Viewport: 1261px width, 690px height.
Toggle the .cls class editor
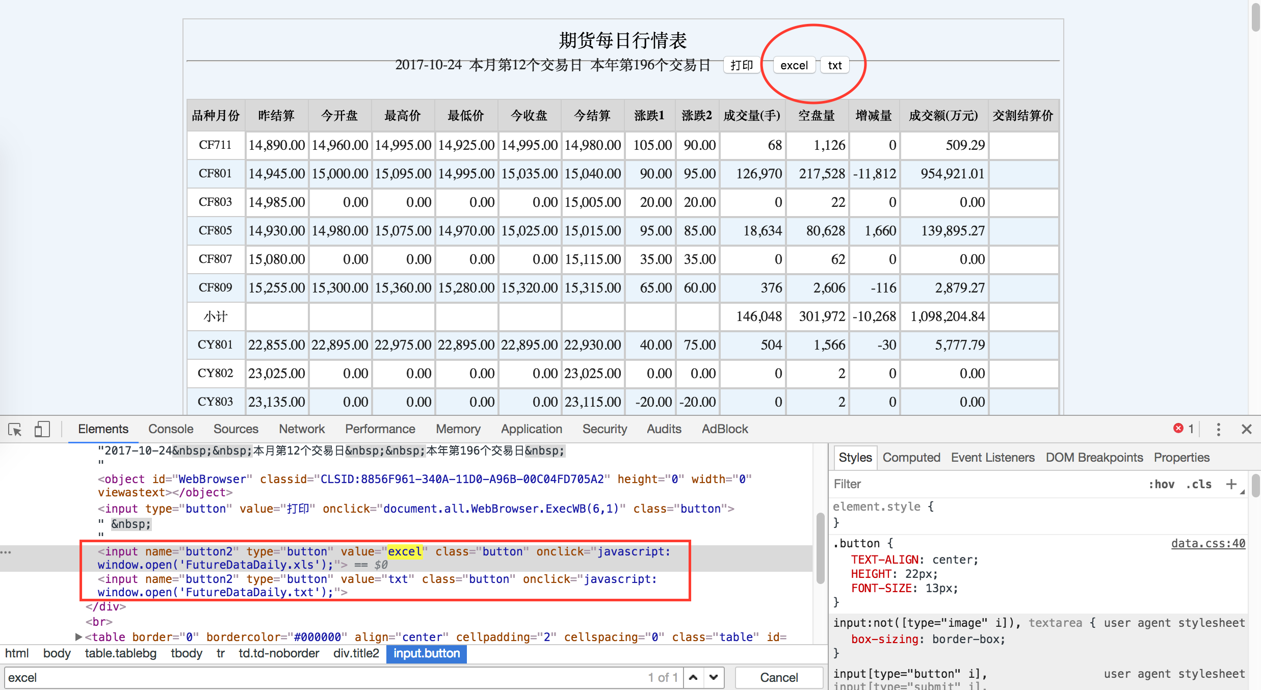coord(1199,484)
